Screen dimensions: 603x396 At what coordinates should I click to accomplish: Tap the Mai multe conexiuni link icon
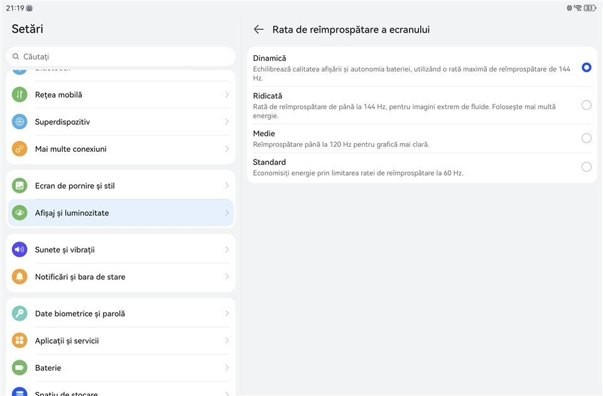[19, 149]
